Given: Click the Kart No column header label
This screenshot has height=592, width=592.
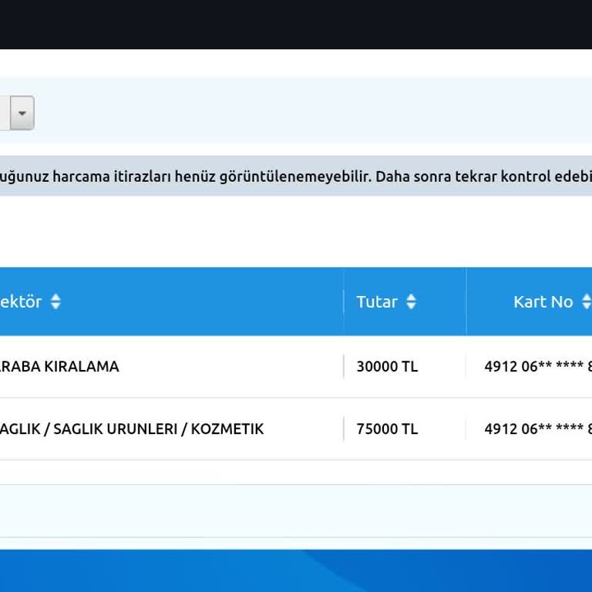Looking at the screenshot, I should pos(543,301).
